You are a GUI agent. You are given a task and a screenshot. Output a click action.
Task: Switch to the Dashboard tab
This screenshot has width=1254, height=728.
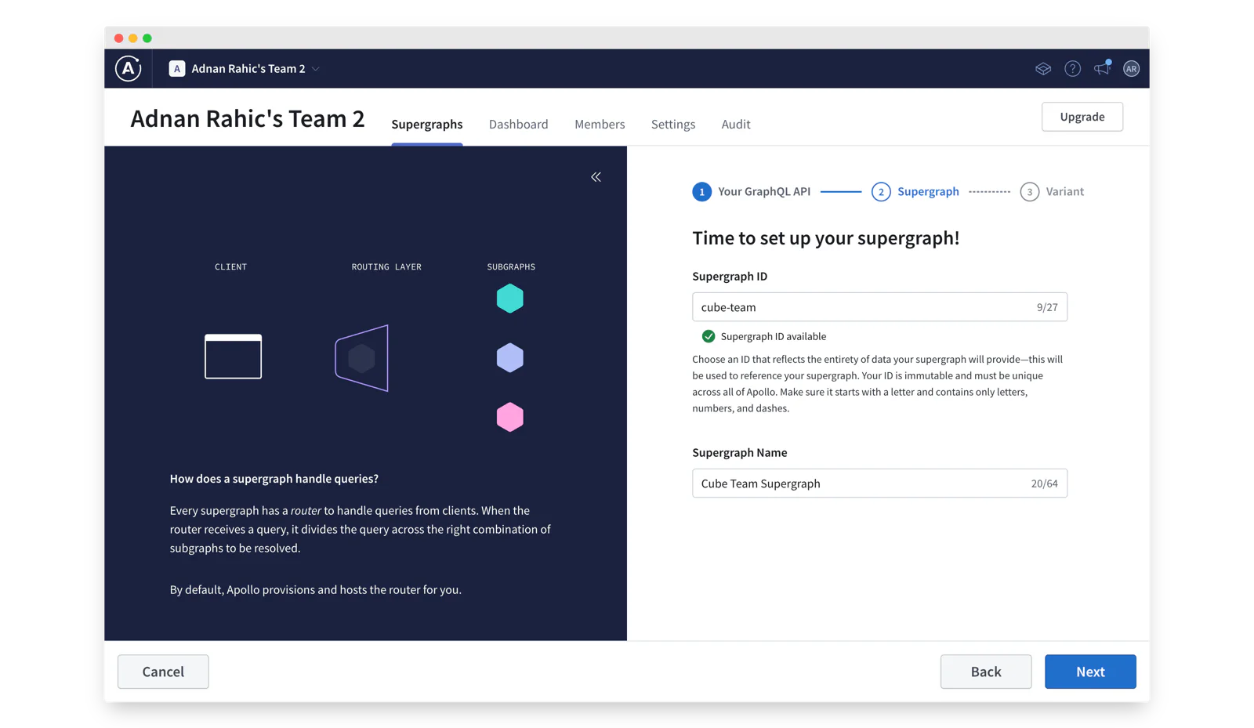pyautogui.click(x=519, y=124)
